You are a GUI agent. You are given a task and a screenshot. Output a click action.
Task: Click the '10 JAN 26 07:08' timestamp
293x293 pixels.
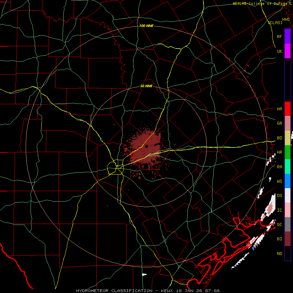click(x=198, y=291)
